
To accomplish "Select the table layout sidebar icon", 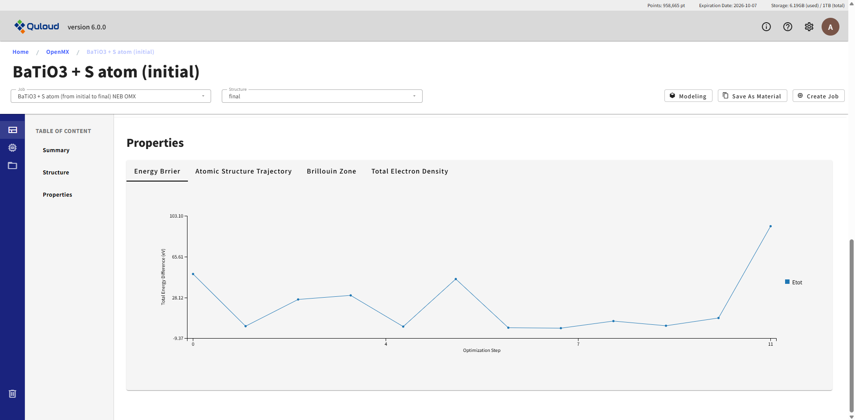I will [x=12, y=130].
